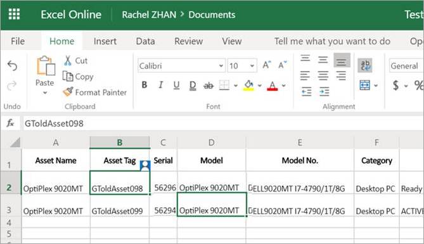This screenshot has height=244, width=424.
Task: Select the Model No. header cell
Action: click(300, 160)
